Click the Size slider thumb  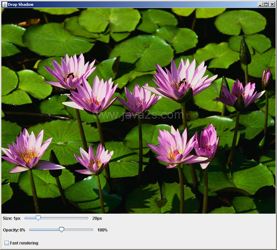38,218
